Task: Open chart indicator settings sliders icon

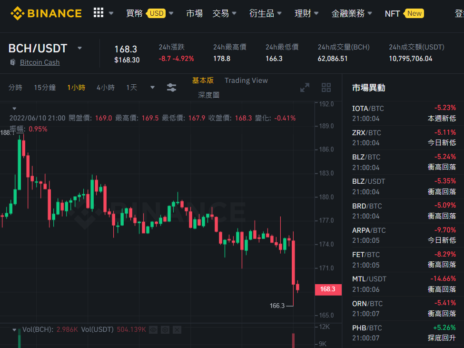Action: (x=172, y=87)
